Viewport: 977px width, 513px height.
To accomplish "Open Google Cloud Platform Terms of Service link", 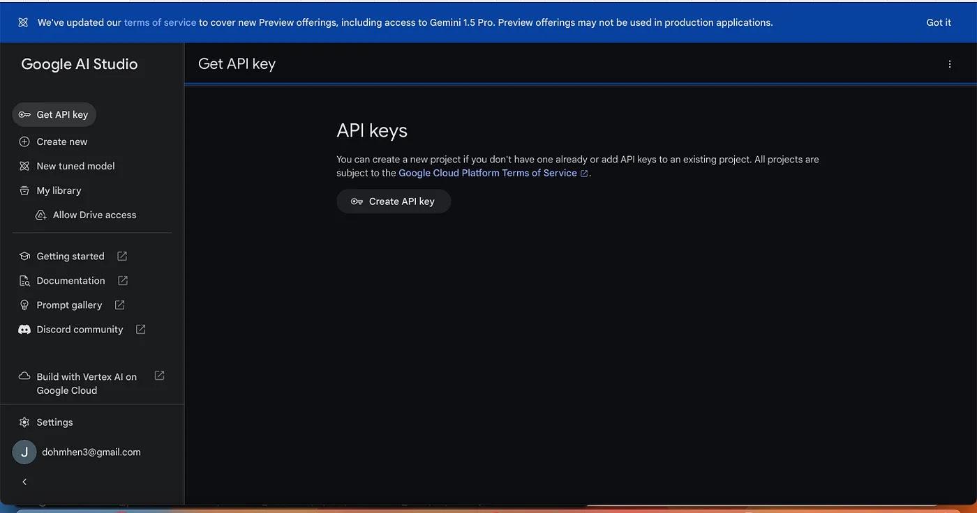I will coord(488,173).
